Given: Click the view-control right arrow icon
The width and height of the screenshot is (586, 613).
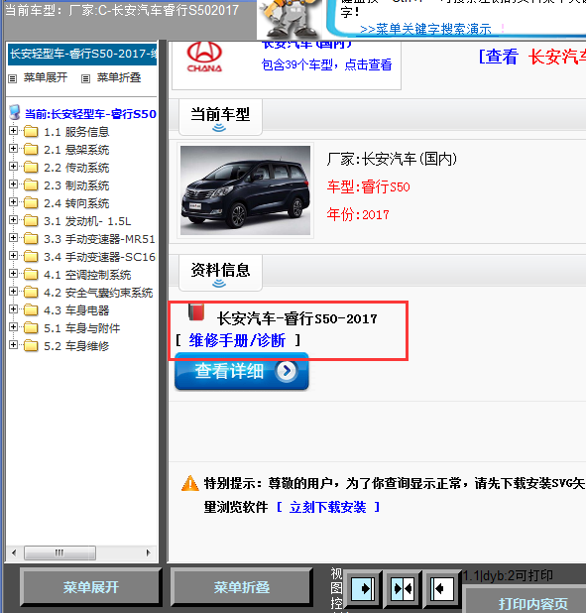Looking at the screenshot, I should tap(362, 588).
